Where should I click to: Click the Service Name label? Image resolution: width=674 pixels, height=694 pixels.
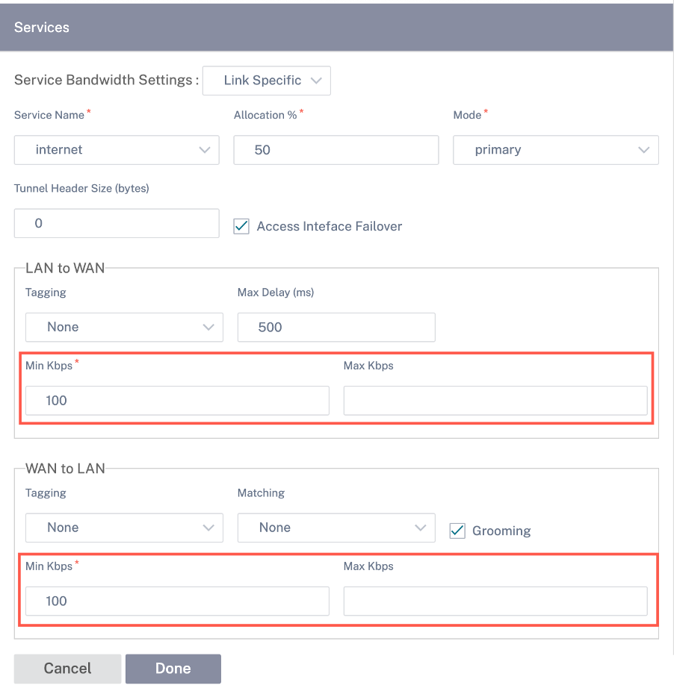click(49, 115)
